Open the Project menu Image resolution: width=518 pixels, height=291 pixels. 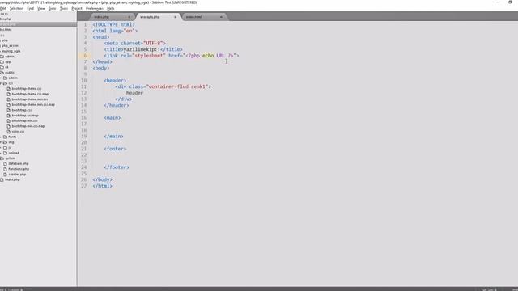(x=77, y=8)
